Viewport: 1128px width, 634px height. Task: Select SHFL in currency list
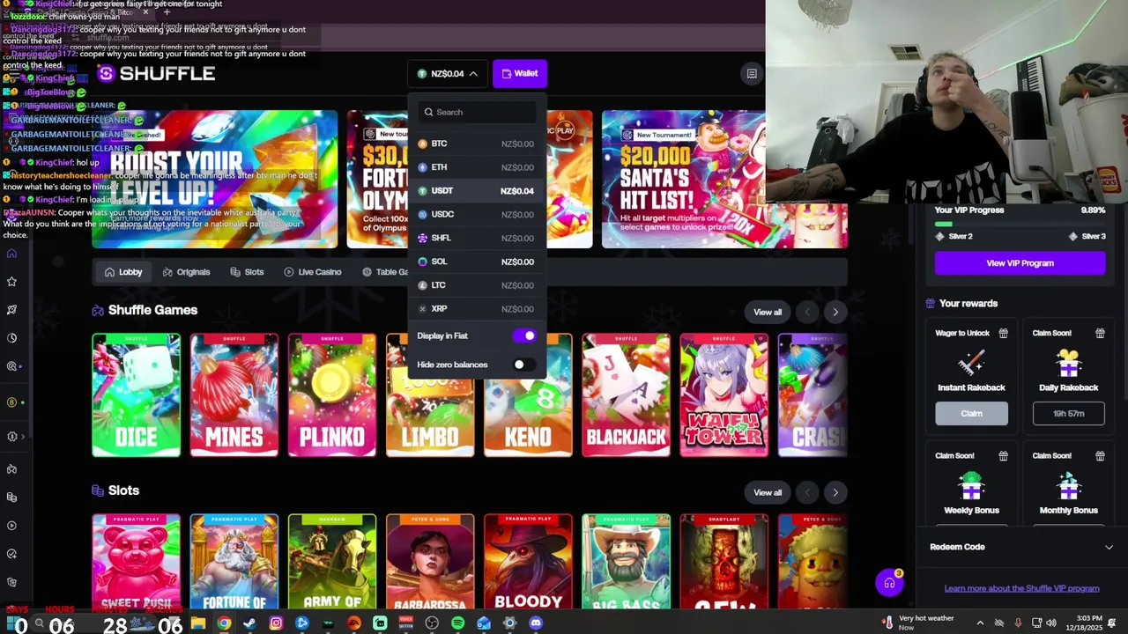(x=476, y=238)
